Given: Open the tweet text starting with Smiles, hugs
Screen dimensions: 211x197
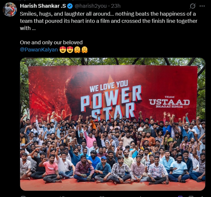Looking at the screenshot, I should point(109,21).
